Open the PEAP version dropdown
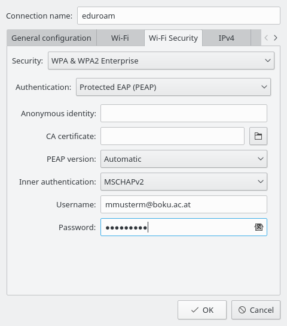 (x=184, y=159)
